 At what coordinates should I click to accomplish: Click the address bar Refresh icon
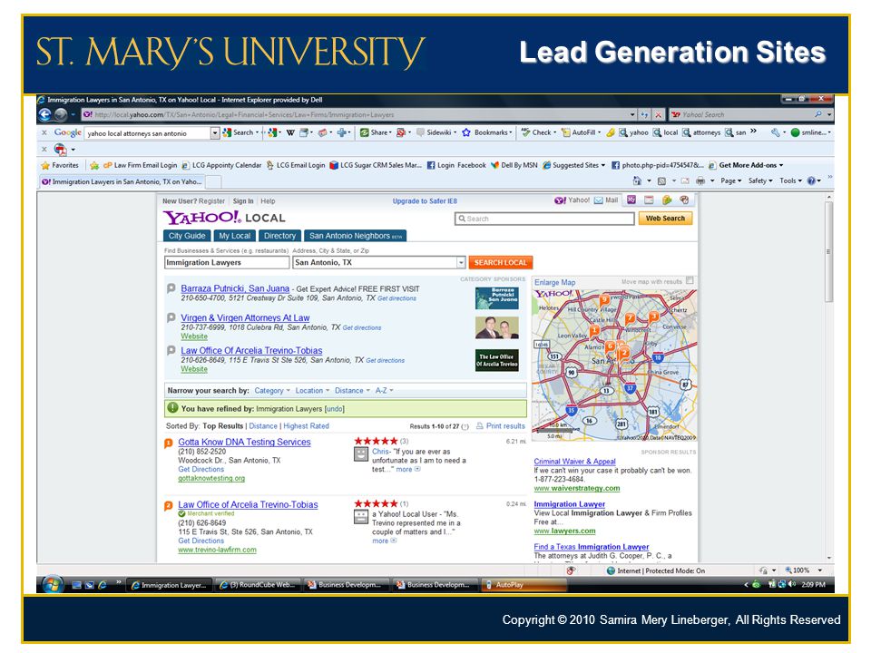point(645,115)
